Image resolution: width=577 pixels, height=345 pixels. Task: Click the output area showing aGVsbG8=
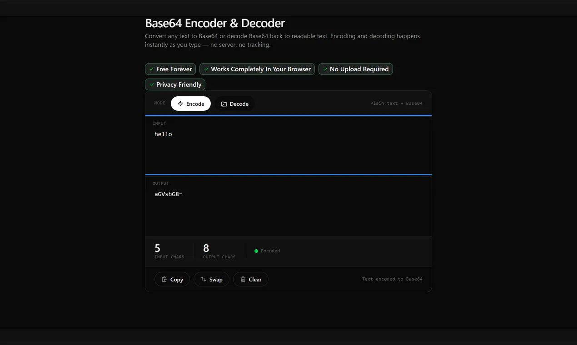288,206
